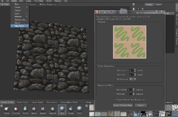Open the vertical Layers side tab
The height and width of the screenshot is (117, 178).
(177, 7)
